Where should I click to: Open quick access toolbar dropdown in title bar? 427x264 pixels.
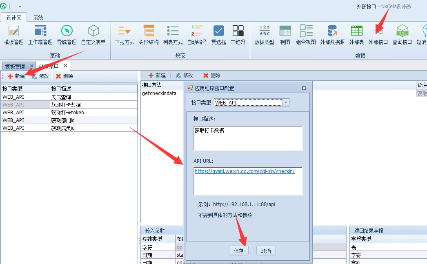pyautogui.click(x=20, y=6)
